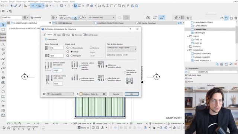The height and width of the screenshot is (134, 238).
Task: Open the Cobertura.ARQ layer dropdown in dialog
Action: coord(60,94)
